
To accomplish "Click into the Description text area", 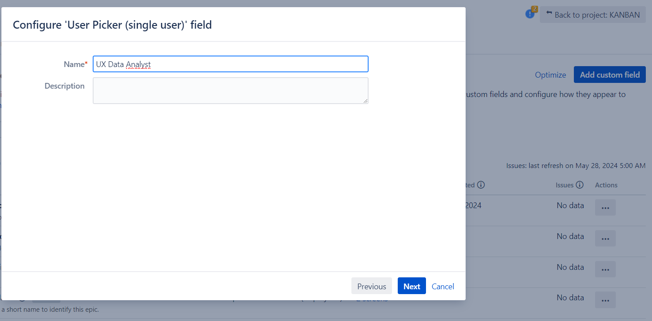I will click(x=230, y=91).
